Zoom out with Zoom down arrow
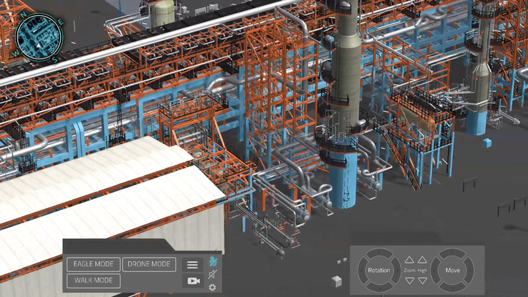528x297 pixels. pyautogui.click(x=409, y=280)
